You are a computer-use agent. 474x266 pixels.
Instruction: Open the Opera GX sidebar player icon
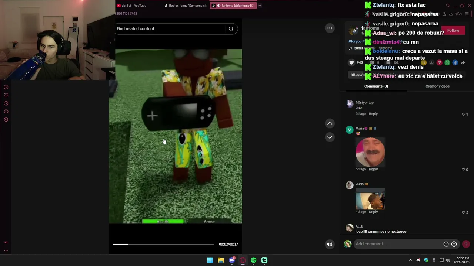point(6,87)
